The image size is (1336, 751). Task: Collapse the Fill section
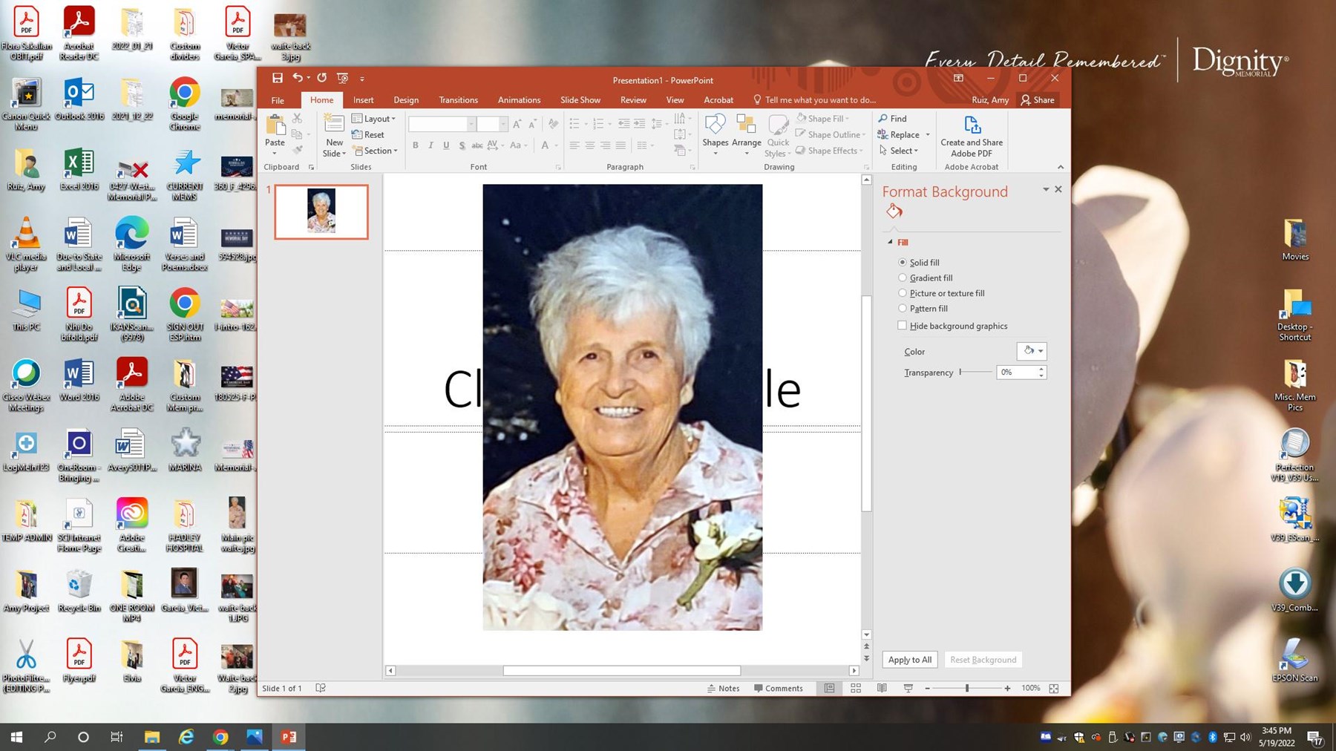pyautogui.click(x=891, y=242)
